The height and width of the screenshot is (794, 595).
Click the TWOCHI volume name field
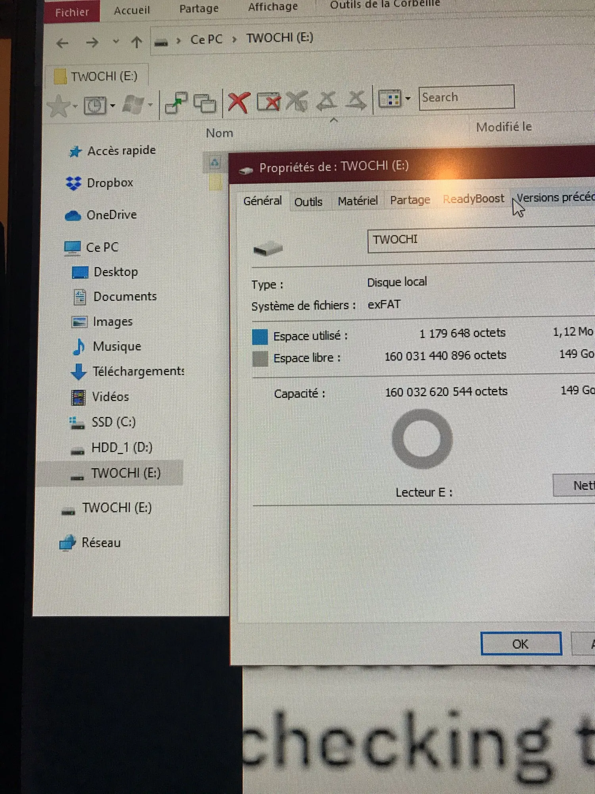pos(481,240)
